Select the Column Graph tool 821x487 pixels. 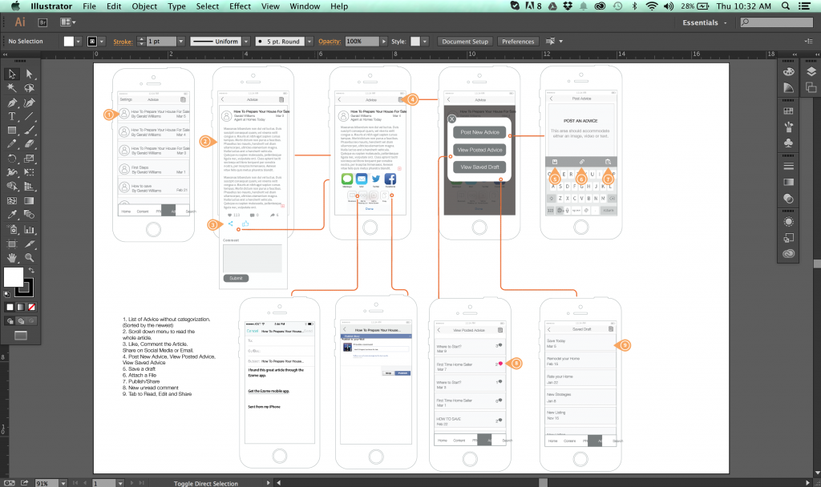point(29,229)
